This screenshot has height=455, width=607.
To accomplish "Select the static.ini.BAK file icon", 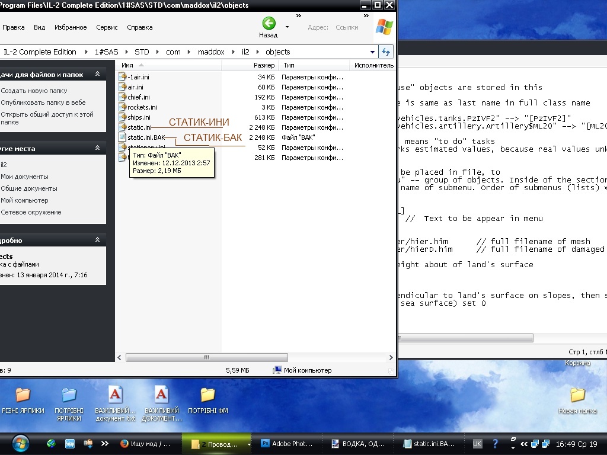I will (x=123, y=137).
